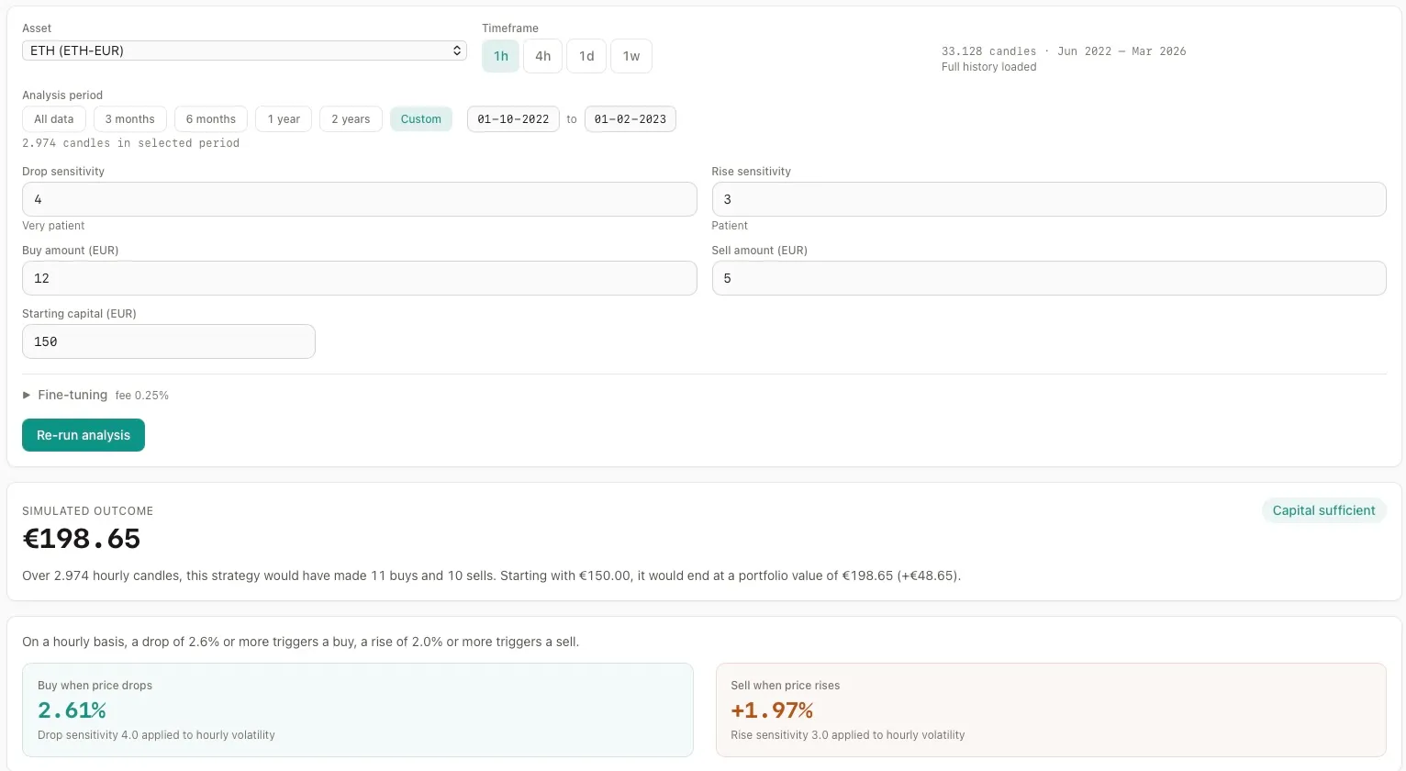The image size is (1406, 771).
Task: Activate the Custom period option
Action: tap(420, 118)
